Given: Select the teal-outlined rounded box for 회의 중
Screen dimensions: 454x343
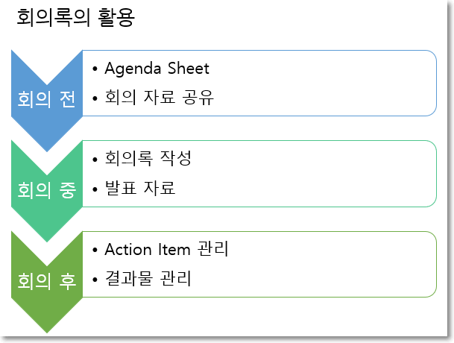Looking at the screenshot, I should pos(259,174).
